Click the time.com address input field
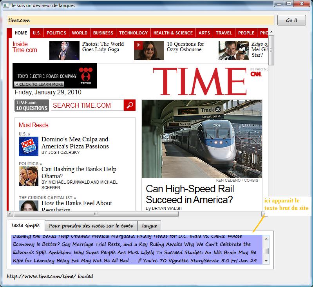Image resolution: width=313 pixels, height=287 pixels. (140, 20)
